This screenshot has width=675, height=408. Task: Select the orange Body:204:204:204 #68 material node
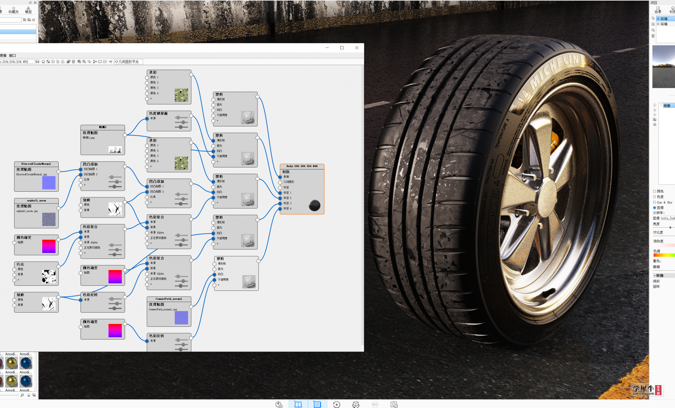pyautogui.click(x=302, y=189)
